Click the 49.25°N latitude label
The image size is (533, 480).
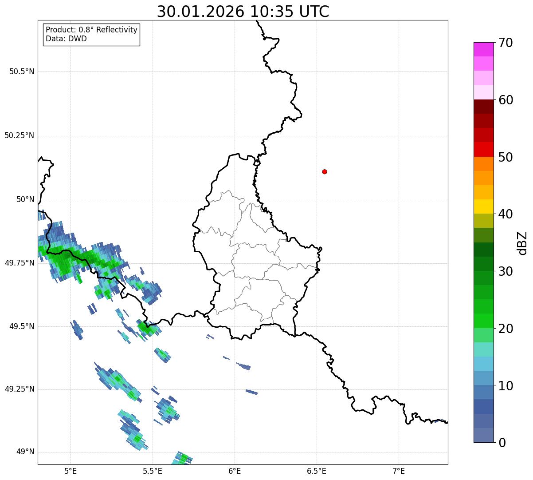point(20,389)
